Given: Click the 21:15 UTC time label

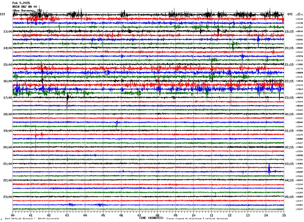Looking at the screenshot, I should [289, 65].
